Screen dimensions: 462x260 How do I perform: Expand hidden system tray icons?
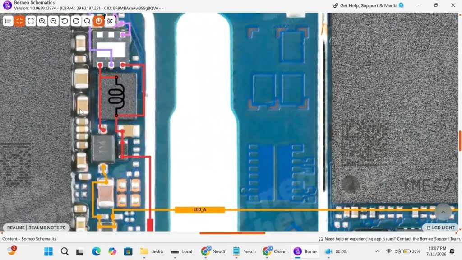coord(378,251)
